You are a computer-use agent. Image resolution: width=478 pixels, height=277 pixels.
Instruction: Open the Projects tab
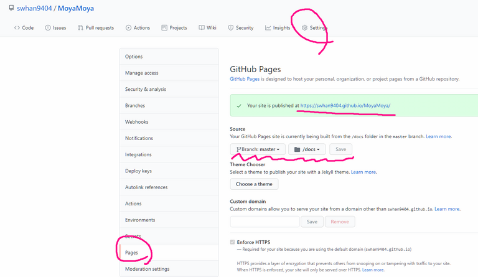(x=174, y=28)
